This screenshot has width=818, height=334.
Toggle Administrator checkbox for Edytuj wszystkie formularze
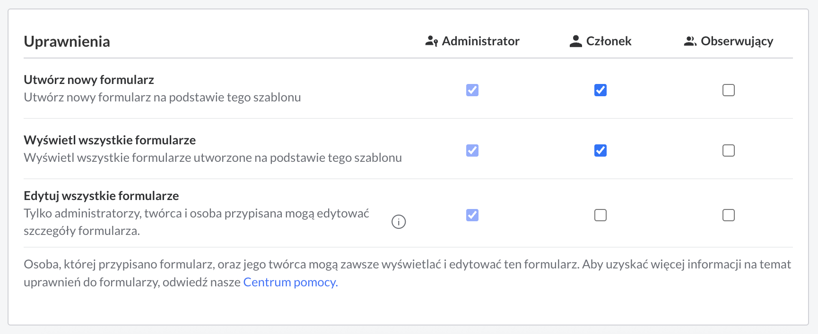[472, 215]
